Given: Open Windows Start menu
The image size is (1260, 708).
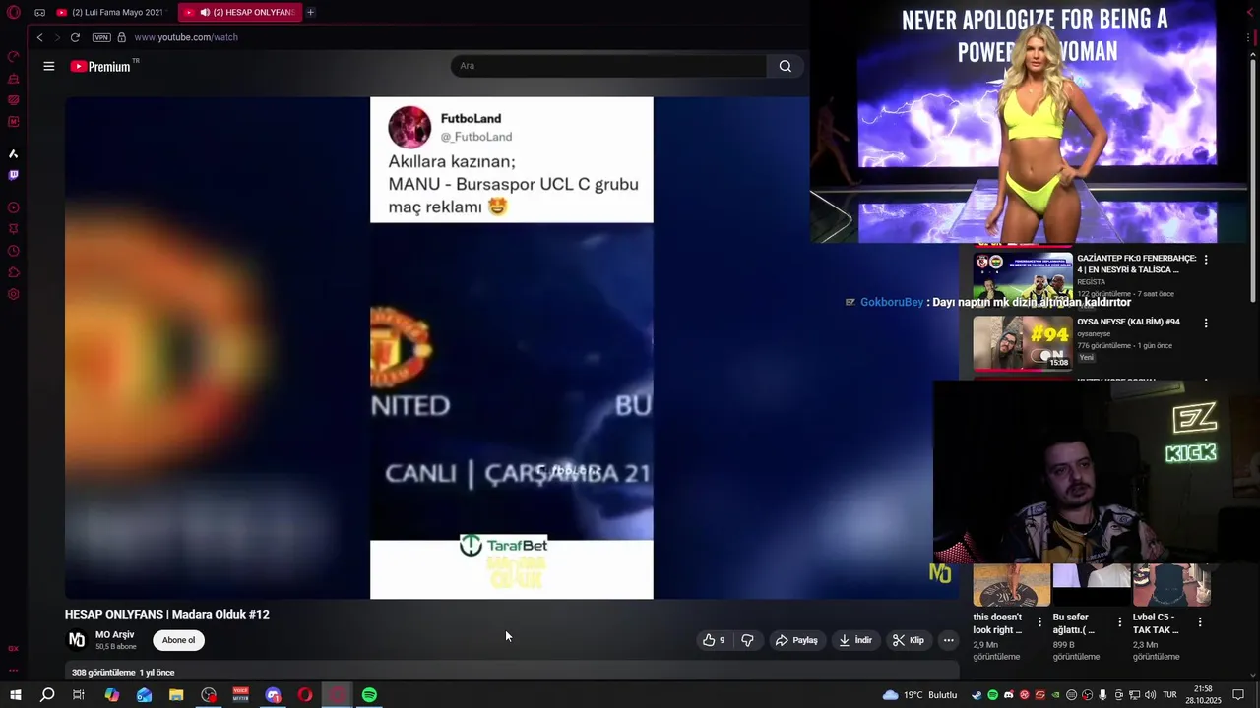Looking at the screenshot, I should pyautogui.click(x=16, y=695).
